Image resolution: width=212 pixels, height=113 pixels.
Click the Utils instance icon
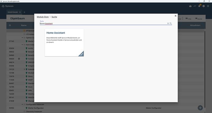click(26, 90)
